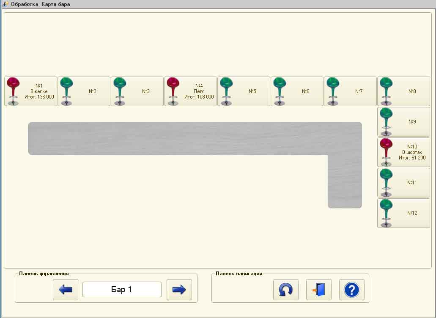Click the exit door icon
Image resolution: width=436 pixels, height=318 pixels.
click(318, 290)
